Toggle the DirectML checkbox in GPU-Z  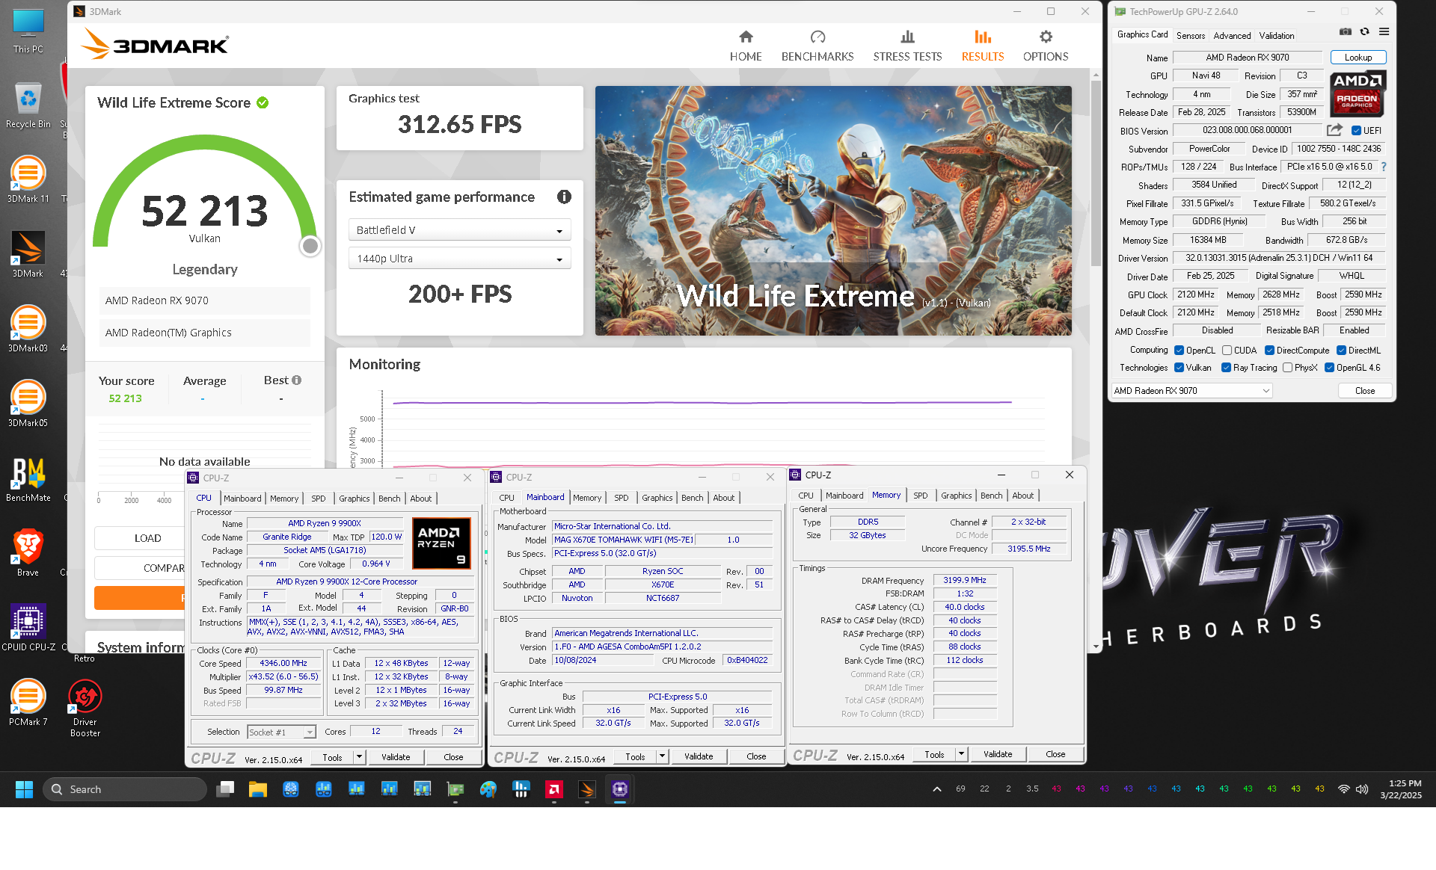1342,351
